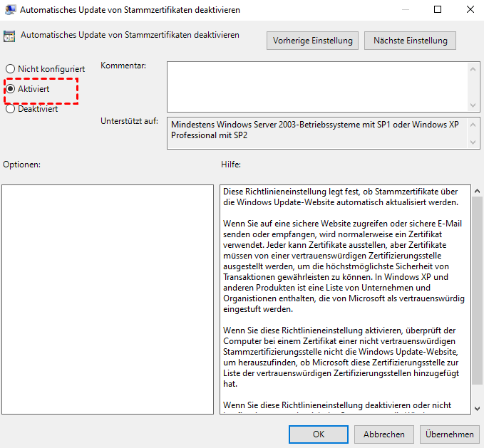This screenshot has height=448, width=484.
Task: Select the Nicht konfiguriert radio button
Action: click(x=10, y=69)
